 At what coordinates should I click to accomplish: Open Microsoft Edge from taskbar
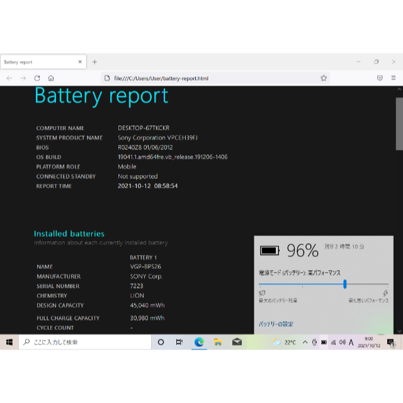[199, 342]
